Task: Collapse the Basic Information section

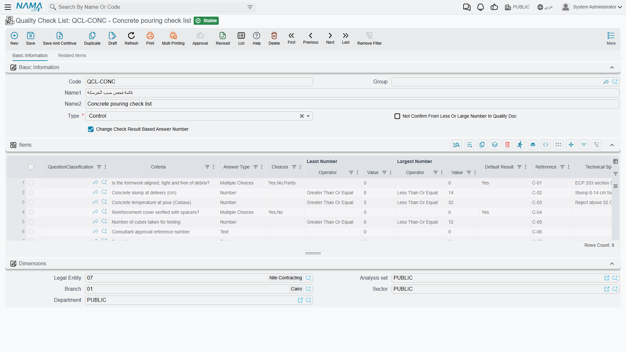Action: pos(612,67)
